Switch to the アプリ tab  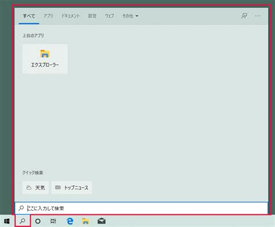coord(48,16)
